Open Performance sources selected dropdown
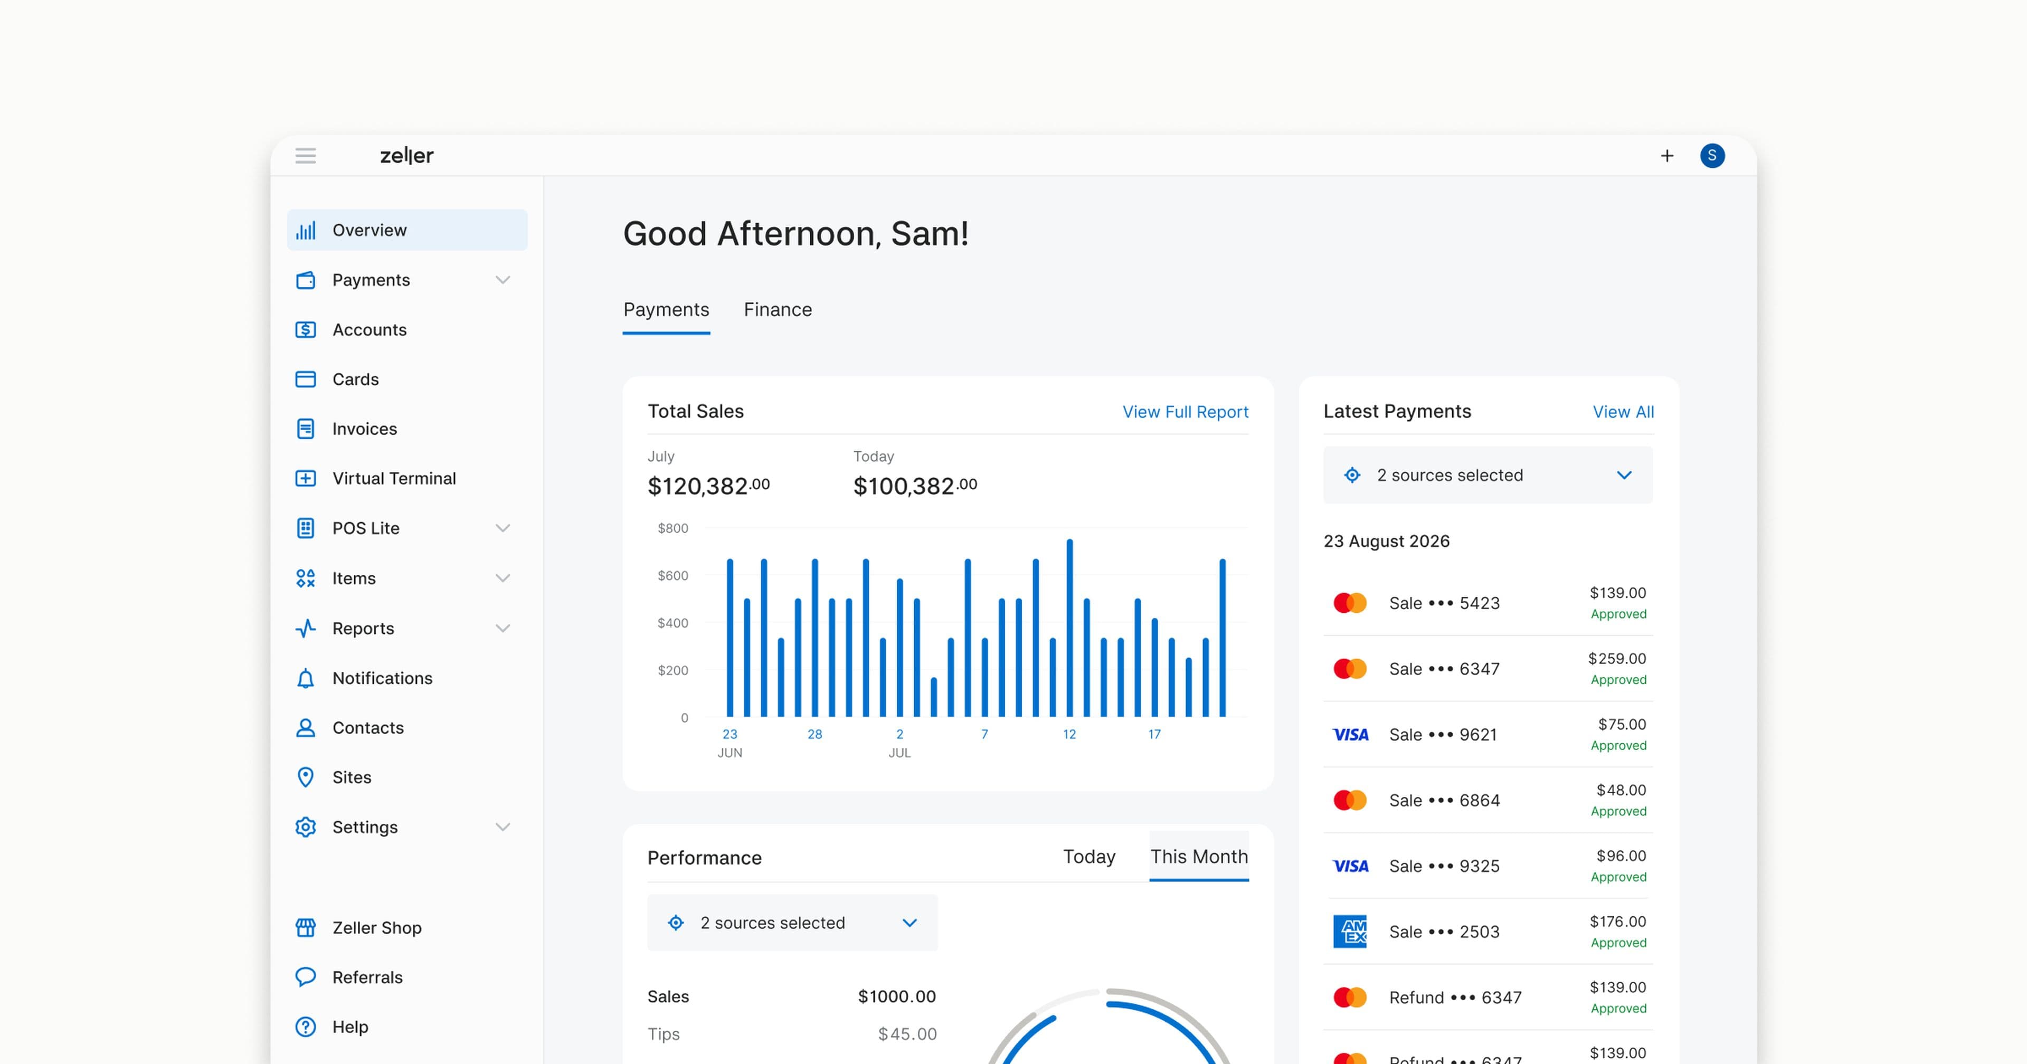Screen dimensions: 2027x1064 [x=792, y=923]
